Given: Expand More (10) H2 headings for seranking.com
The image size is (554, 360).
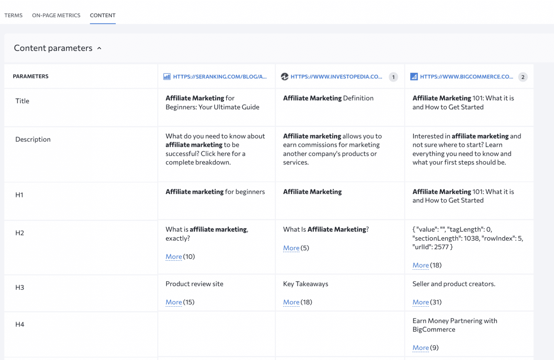Looking at the screenshot, I should pos(173,256).
